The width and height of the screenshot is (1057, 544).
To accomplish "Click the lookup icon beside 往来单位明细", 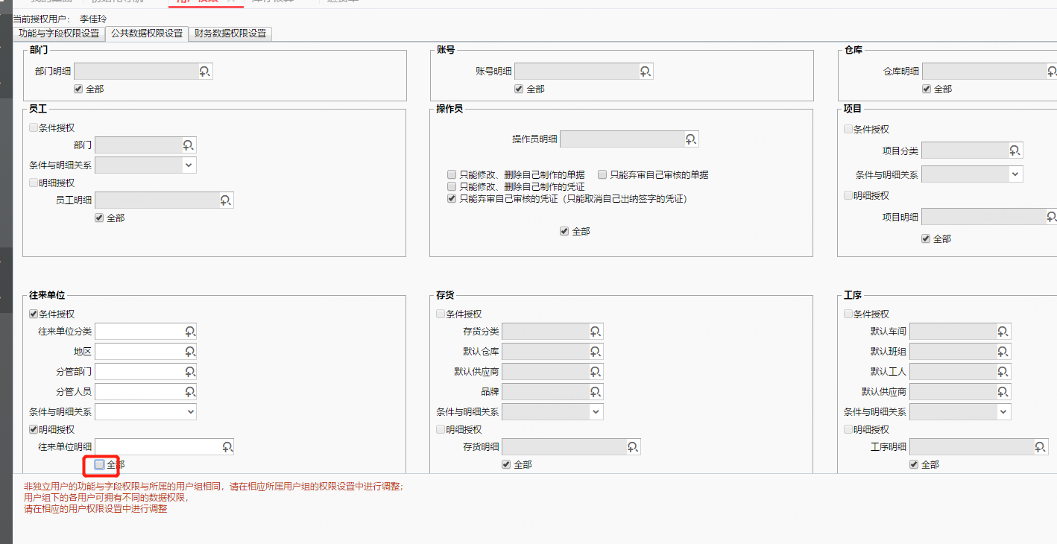I will (x=227, y=446).
